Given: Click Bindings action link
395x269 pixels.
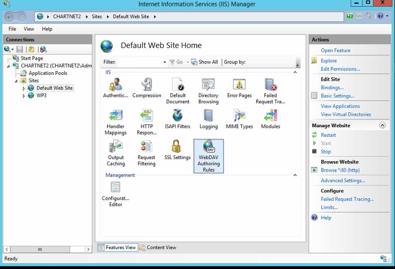Looking at the screenshot, I should tap(332, 87).
